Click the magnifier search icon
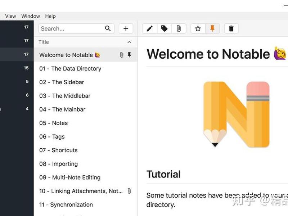Viewport: 288px width, 216px height. (108, 28)
